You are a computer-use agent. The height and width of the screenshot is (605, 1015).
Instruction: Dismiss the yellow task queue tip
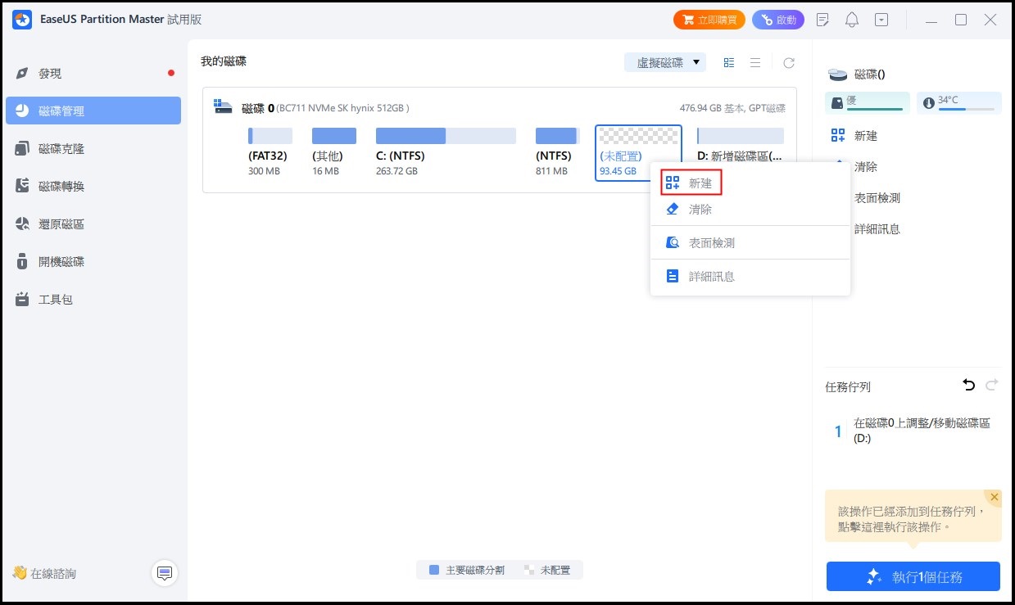[x=994, y=497]
